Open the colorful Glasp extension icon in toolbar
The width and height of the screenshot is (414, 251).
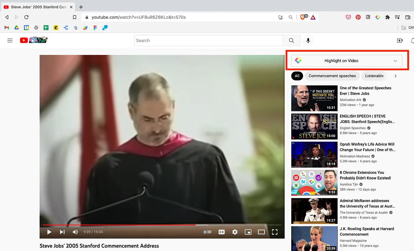(378, 17)
